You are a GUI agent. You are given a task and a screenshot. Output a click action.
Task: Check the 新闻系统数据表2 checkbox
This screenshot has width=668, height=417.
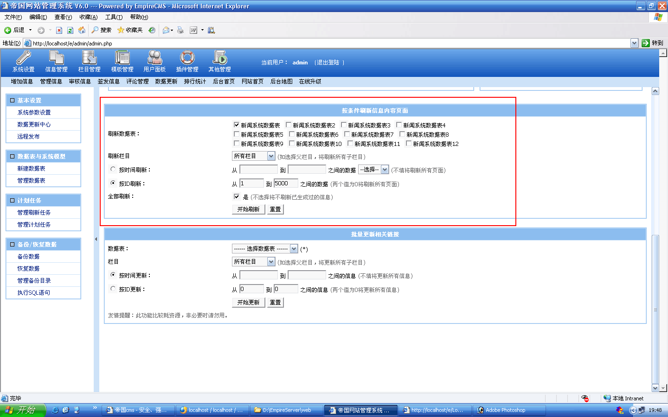(289, 125)
